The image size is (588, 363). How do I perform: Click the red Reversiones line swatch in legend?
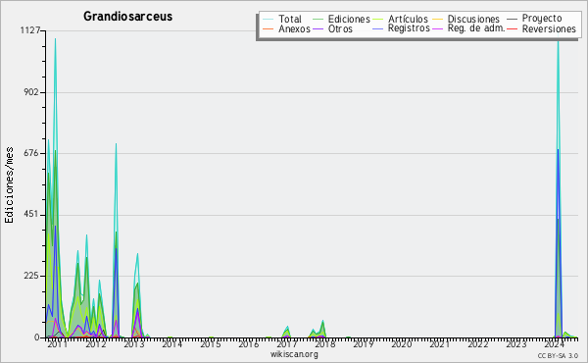click(513, 28)
